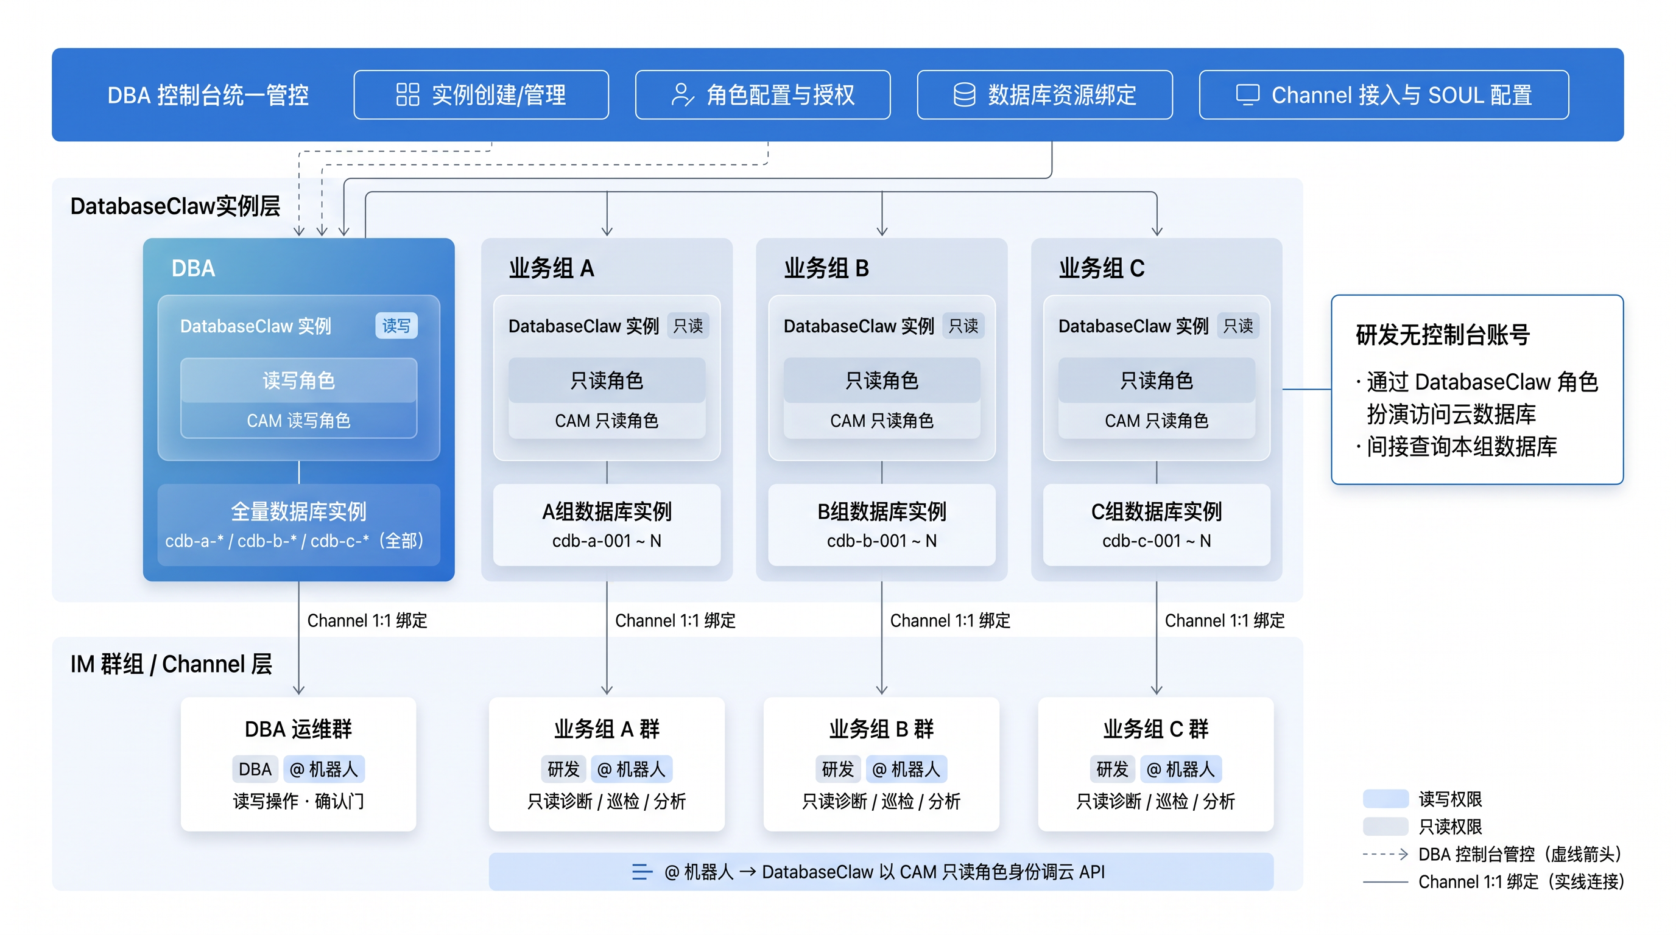Image resolution: width=1676 pixels, height=935 pixels.
Task: Click the Channel 接入与 SOUL 配置 button
Action: (1383, 95)
